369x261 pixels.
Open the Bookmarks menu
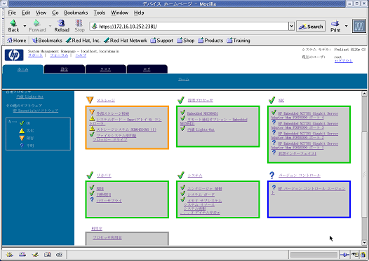[x=76, y=13]
